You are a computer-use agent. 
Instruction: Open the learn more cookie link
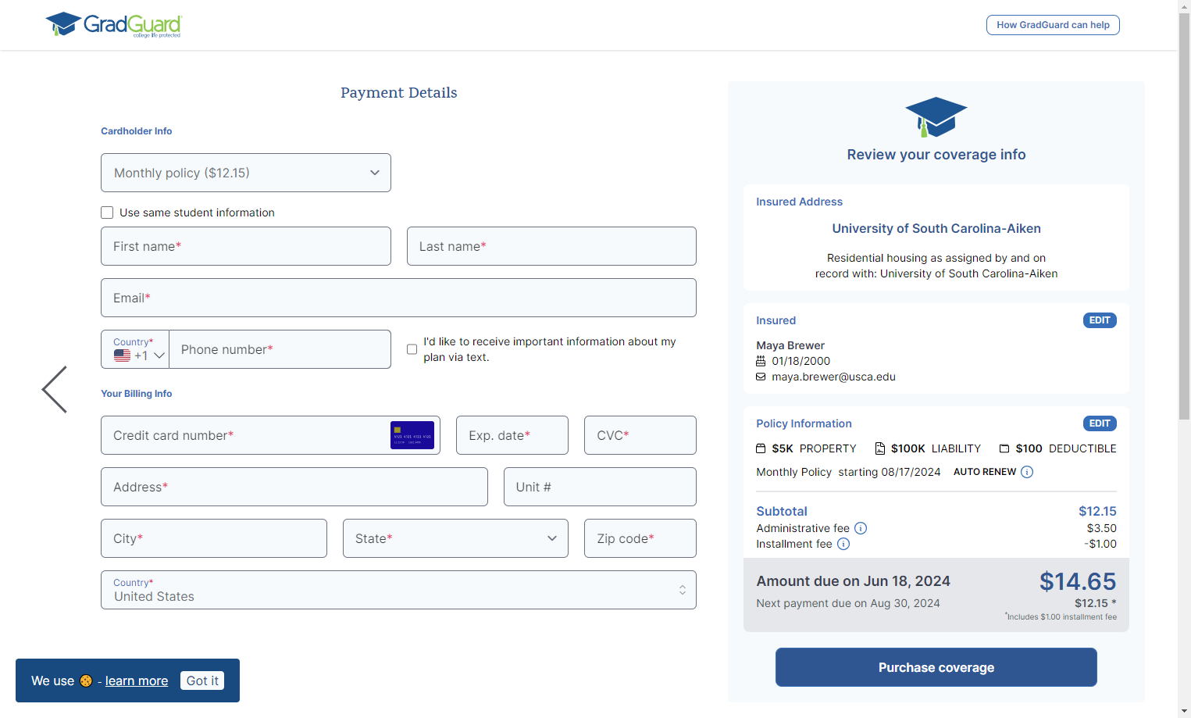(x=137, y=680)
